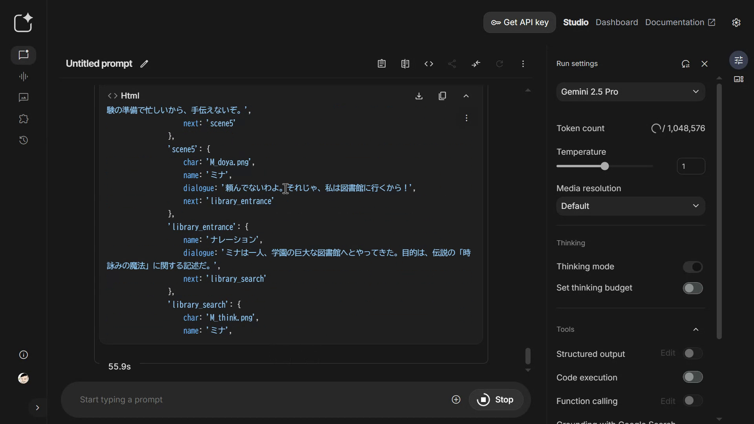Switch to the Dashboard tab
The height and width of the screenshot is (424, 754).
(x=617, y=22)
